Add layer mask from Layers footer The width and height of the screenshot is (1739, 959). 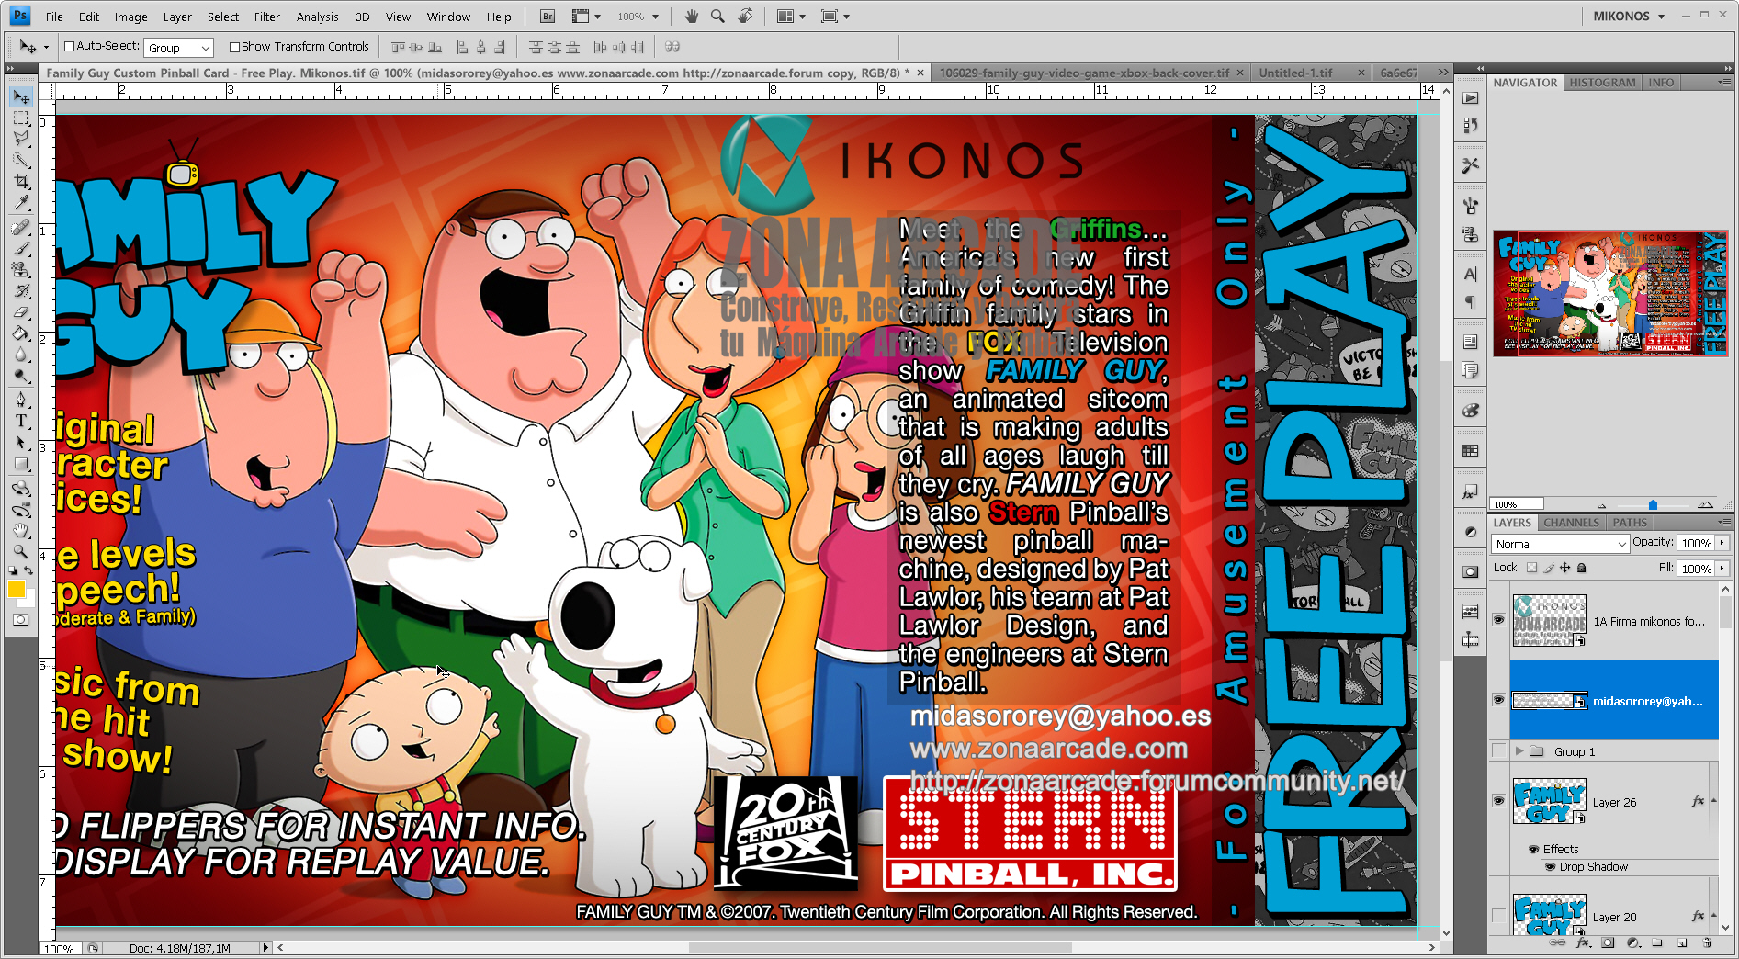(x=1608, y=942)
